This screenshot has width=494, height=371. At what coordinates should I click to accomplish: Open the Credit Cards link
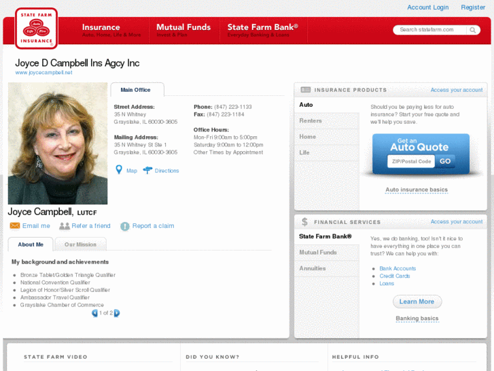tap(394, 276)
